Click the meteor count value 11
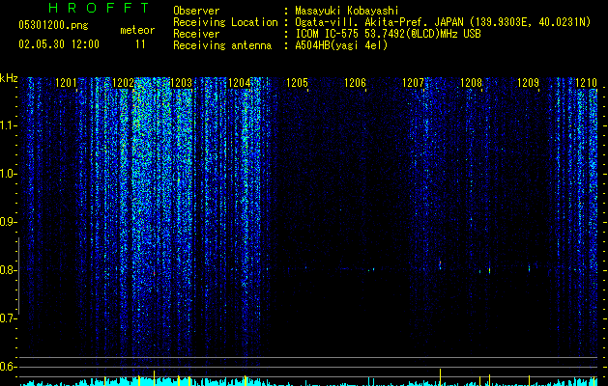Viewport: 608px width, 386px height. click(x=140, y=44)
